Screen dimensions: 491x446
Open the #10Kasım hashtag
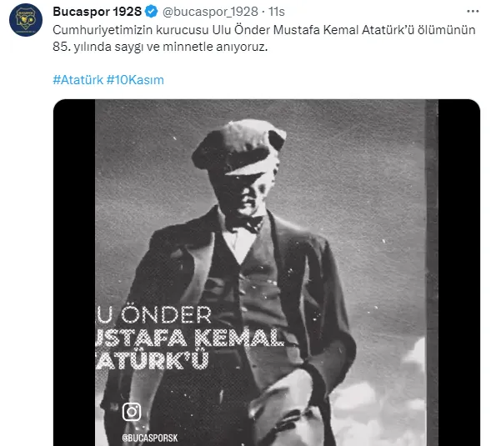coord(135,80)
